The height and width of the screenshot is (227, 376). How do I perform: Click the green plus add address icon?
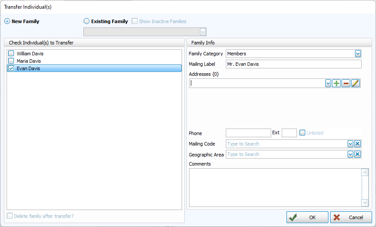(336, 83)
